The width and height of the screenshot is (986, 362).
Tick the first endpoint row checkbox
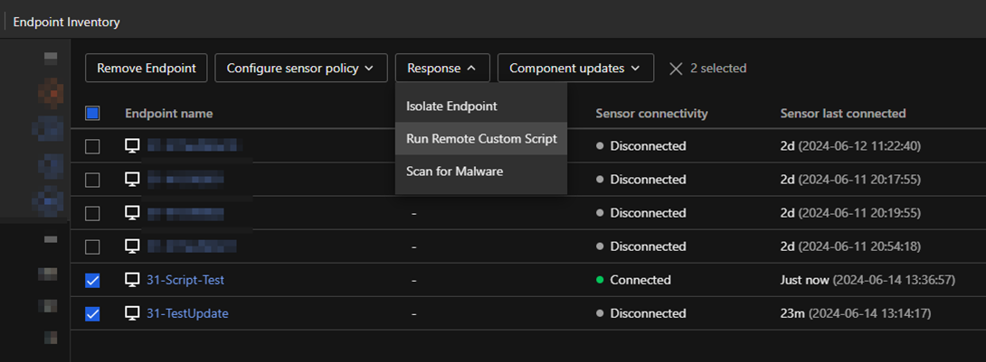(92, 146)
